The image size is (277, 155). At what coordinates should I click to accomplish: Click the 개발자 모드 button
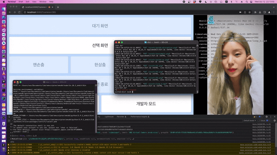[146, 104]
